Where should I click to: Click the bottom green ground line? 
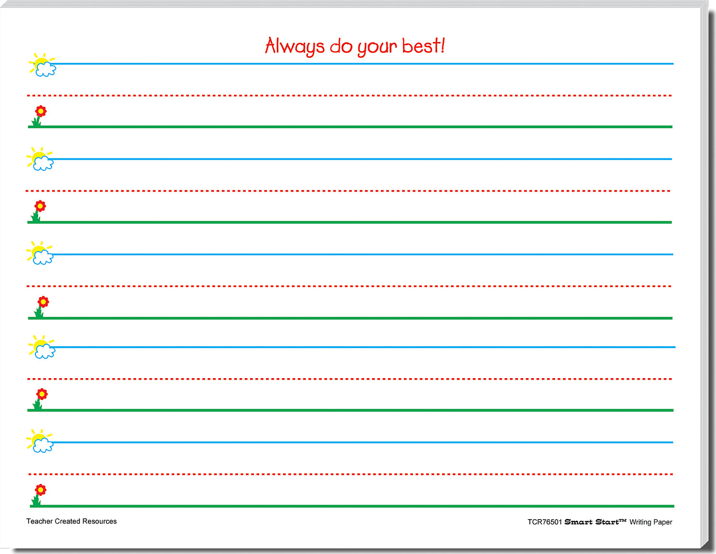[358, 506]
